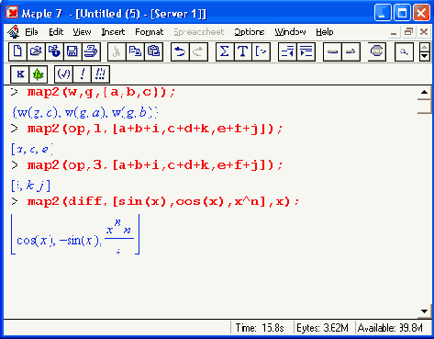Paste from clipboard icon in toolbar
Image resolution: width=434 pixels, height=339 pixels.
(153, 51)
